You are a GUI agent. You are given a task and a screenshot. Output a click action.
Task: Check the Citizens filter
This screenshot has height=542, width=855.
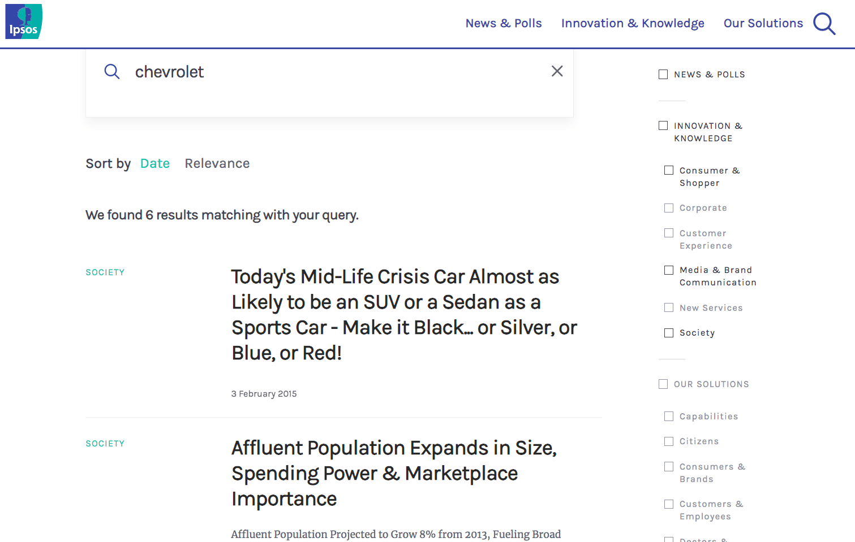(x=669, y=441)
